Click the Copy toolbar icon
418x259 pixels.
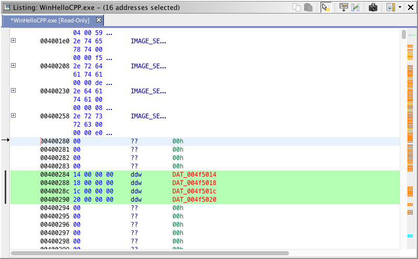click(x=297, y=7)
